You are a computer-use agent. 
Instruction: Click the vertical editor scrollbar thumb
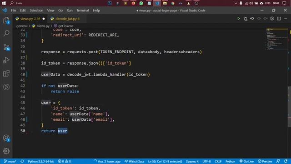pos(289,107)
